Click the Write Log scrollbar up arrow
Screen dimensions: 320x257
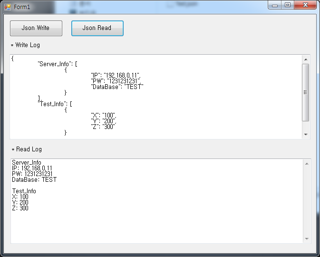(306, 59)
